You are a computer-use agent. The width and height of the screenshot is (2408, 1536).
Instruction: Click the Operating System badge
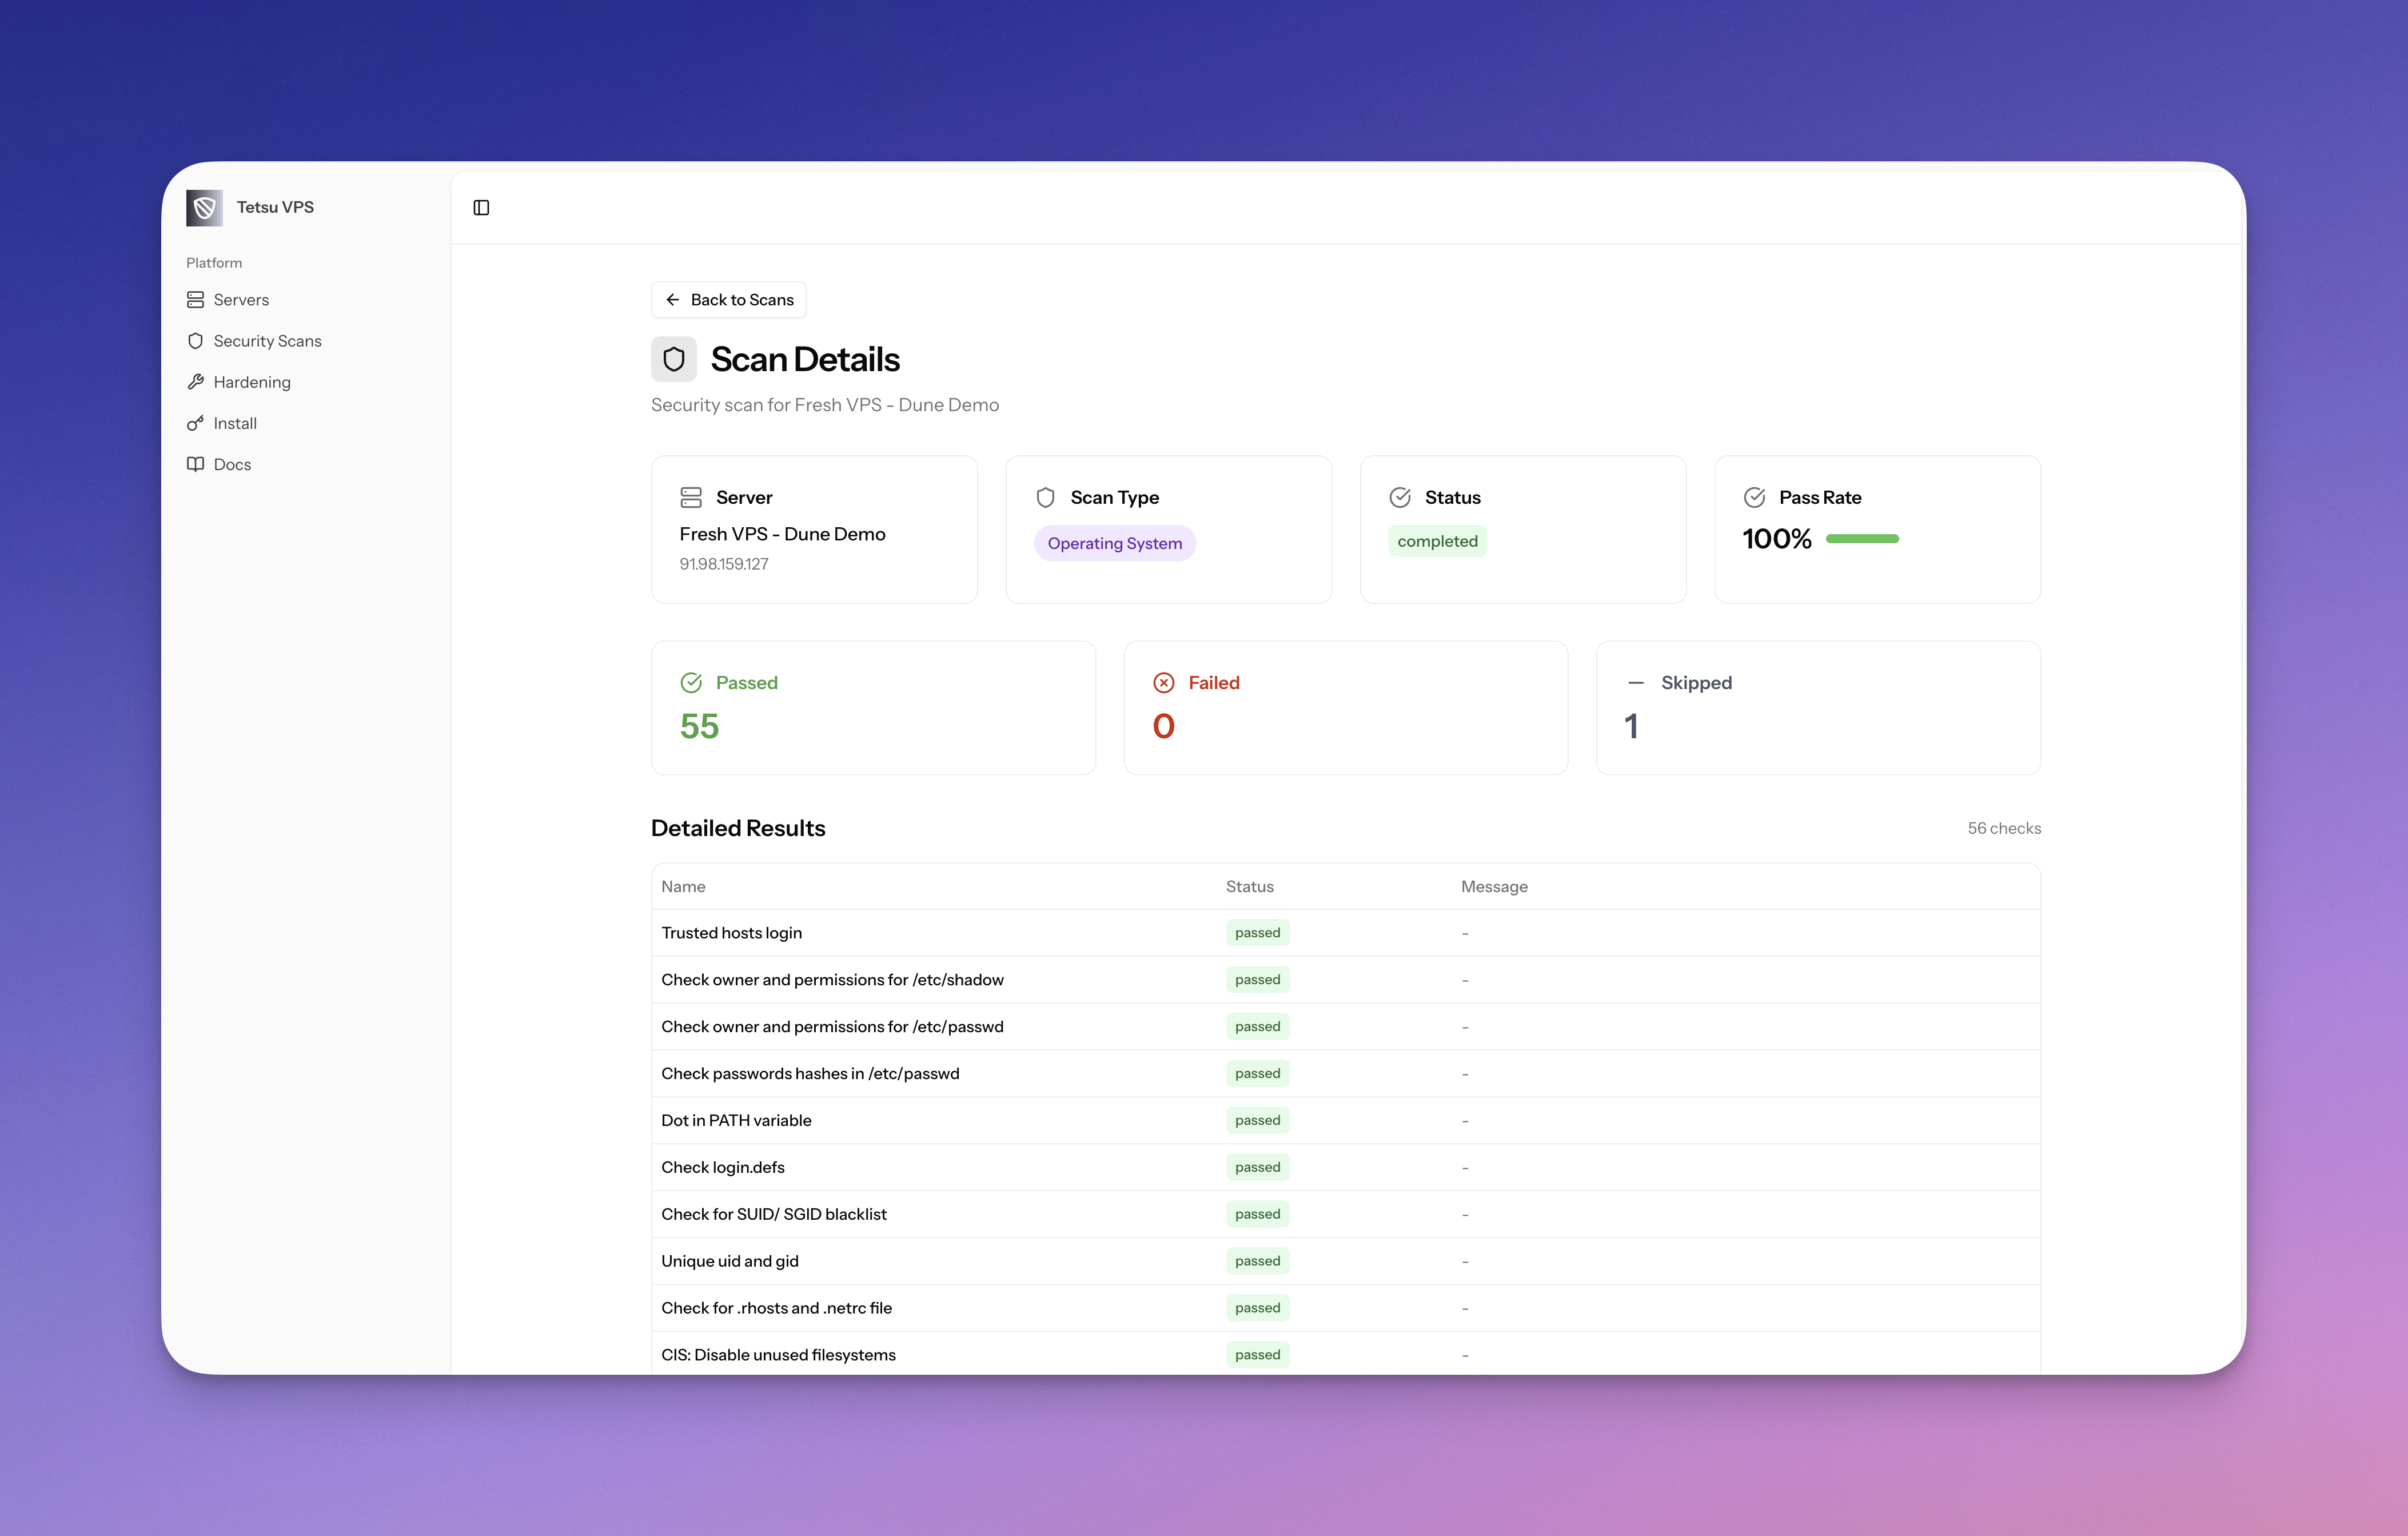pyautogui.click(x=1114, y=543)
